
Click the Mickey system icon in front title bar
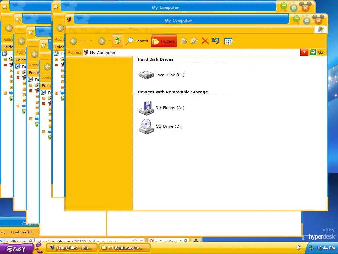[x=69, y=20]
